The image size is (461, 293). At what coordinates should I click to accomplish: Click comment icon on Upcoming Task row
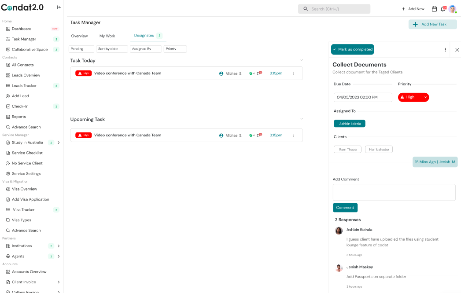click(x=259, y=136)
